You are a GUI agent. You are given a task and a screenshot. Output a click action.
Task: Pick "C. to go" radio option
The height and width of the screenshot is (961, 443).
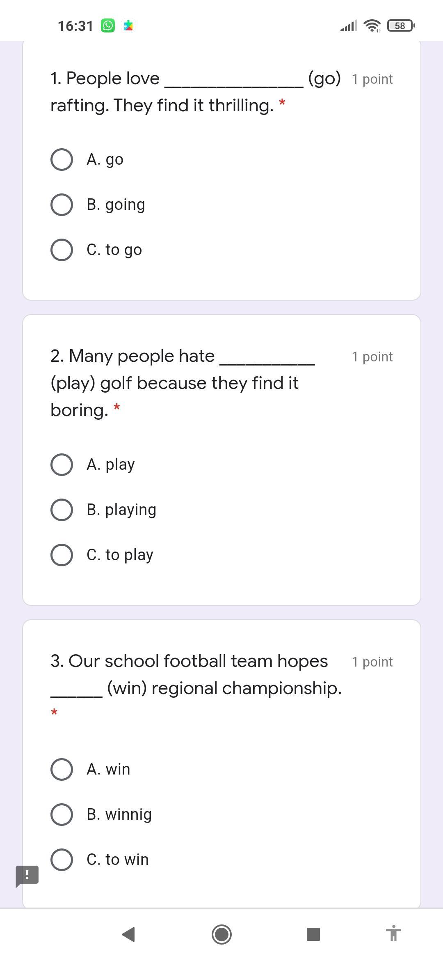62,250
